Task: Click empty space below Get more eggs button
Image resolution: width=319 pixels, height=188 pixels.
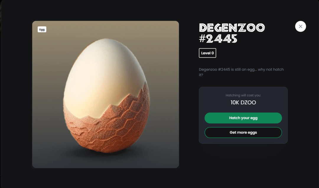Action: point(243,140)
